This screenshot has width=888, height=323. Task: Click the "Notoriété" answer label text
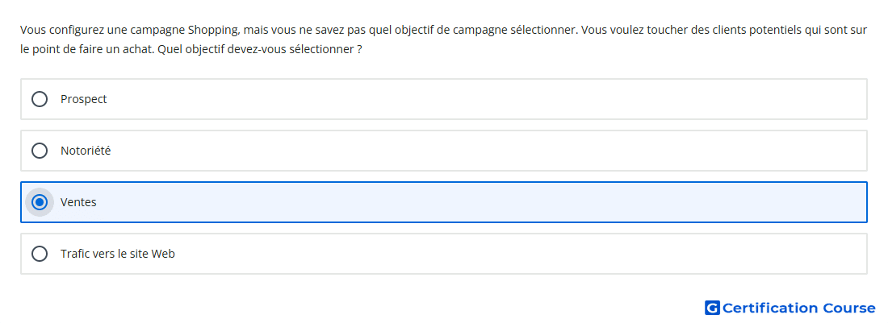point(86,151)
